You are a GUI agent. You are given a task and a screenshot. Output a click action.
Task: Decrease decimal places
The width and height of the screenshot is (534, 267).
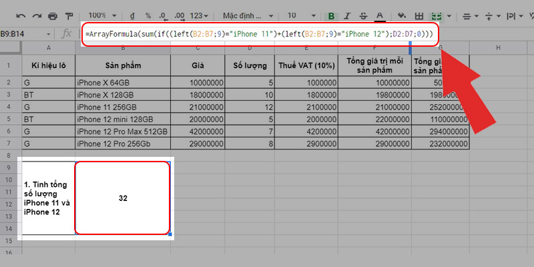(163, 16)
